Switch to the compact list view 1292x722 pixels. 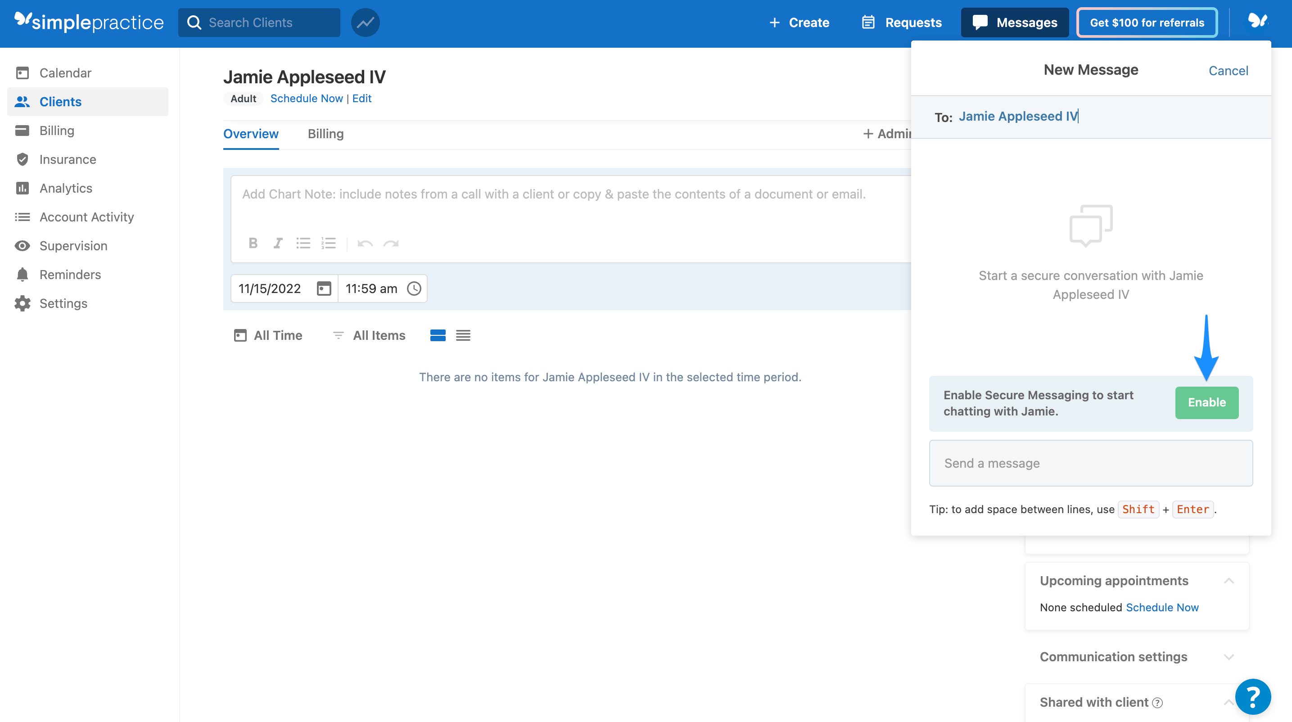tap(463, 335)
